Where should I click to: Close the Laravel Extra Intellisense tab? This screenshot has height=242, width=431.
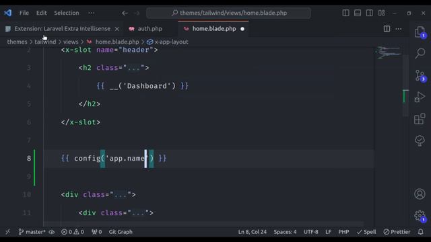click(x=117, y=29)
